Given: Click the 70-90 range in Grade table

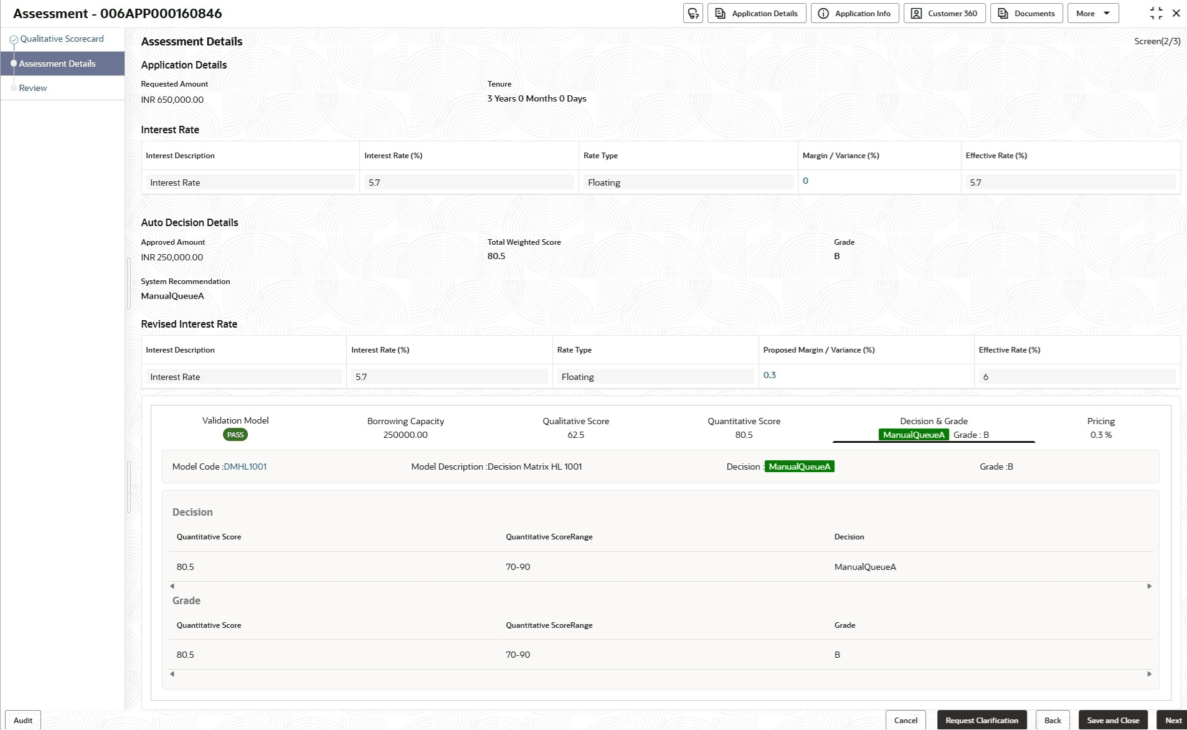Looking at the screenshot, I should (518, 655).
